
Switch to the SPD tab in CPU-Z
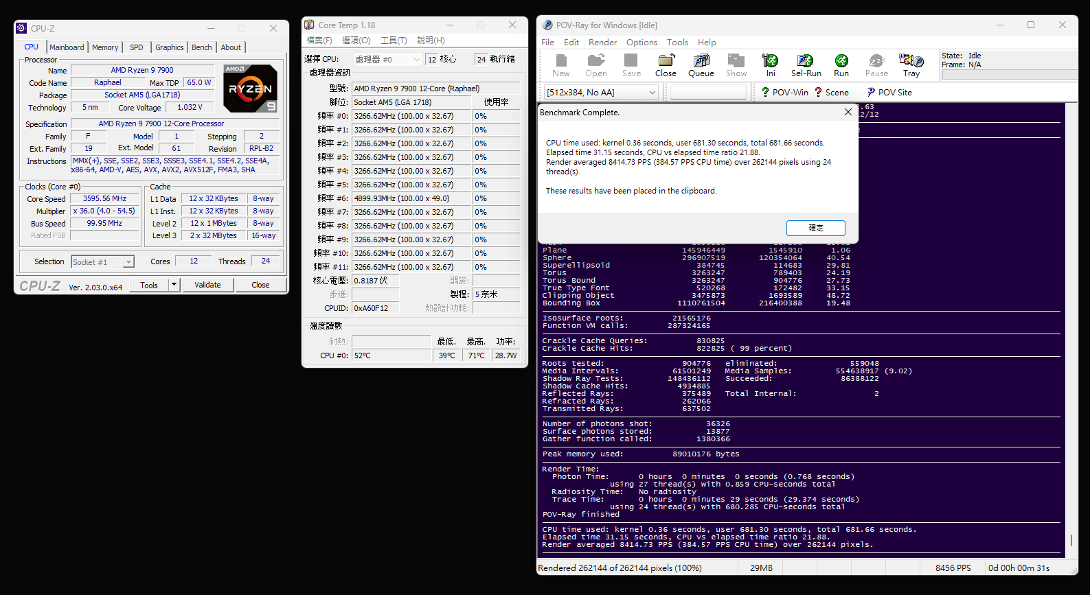point(137,47)
